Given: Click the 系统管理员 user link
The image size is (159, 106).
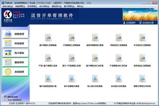Looking at the screenshot, I should [x=129, y=23].
